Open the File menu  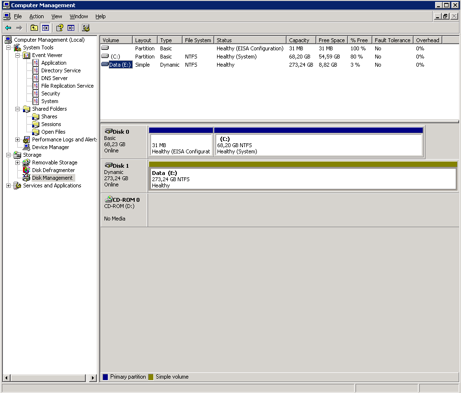pos(18,16)
